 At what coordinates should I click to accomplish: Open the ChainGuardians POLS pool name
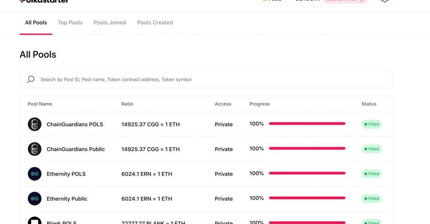pyautogui.click(x=75, y=125)
